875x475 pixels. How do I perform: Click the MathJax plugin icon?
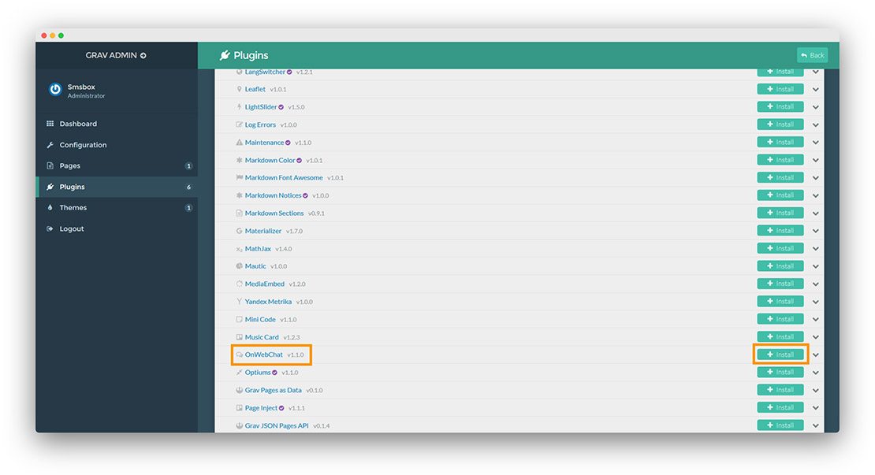coord(240,248)
